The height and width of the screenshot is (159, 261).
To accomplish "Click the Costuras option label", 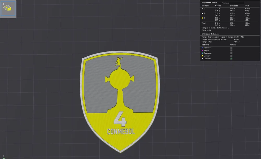I will pos(207,58).
